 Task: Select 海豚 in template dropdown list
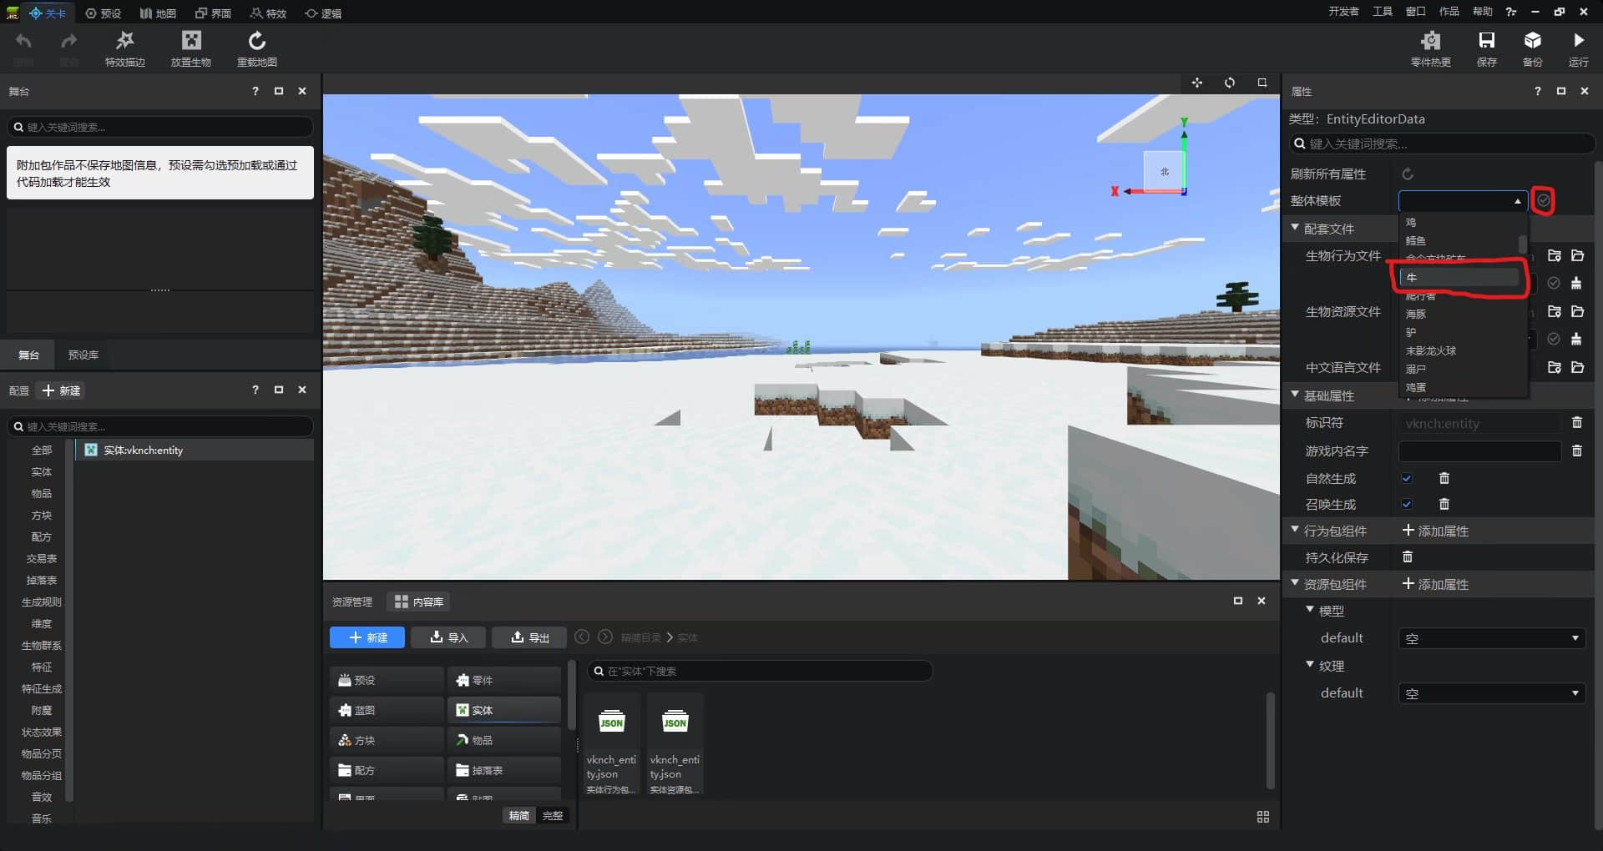[x=1459, y=314]
